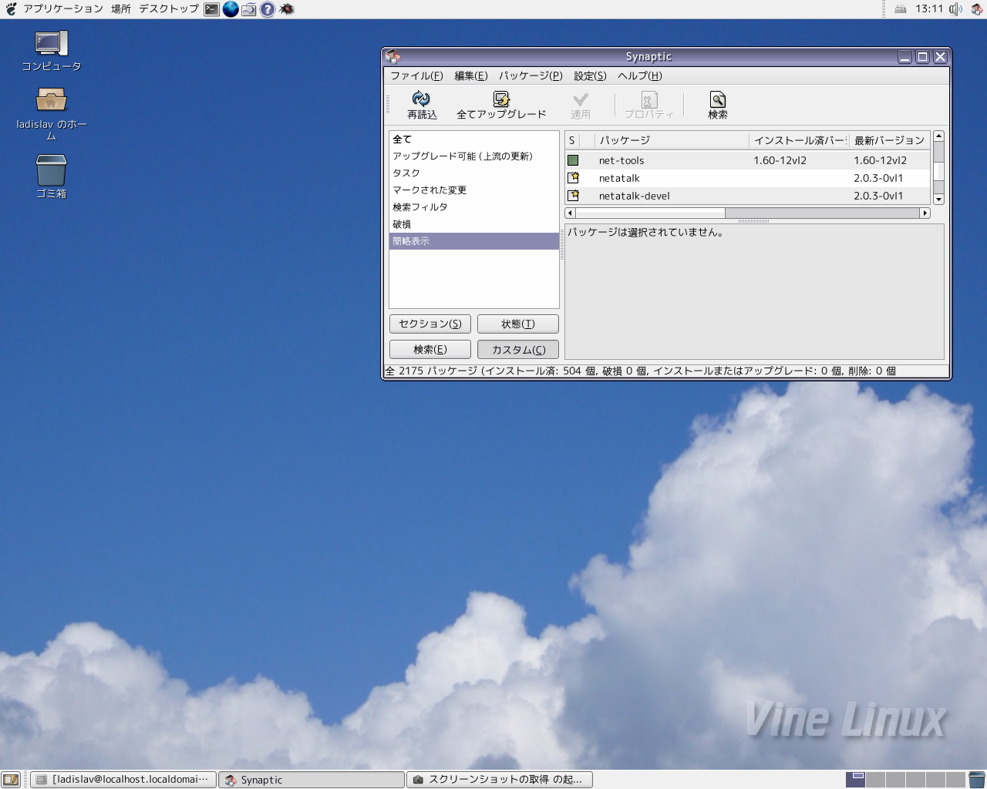
Task: Launch the web browser globe icon
Action: pos(231,9)
